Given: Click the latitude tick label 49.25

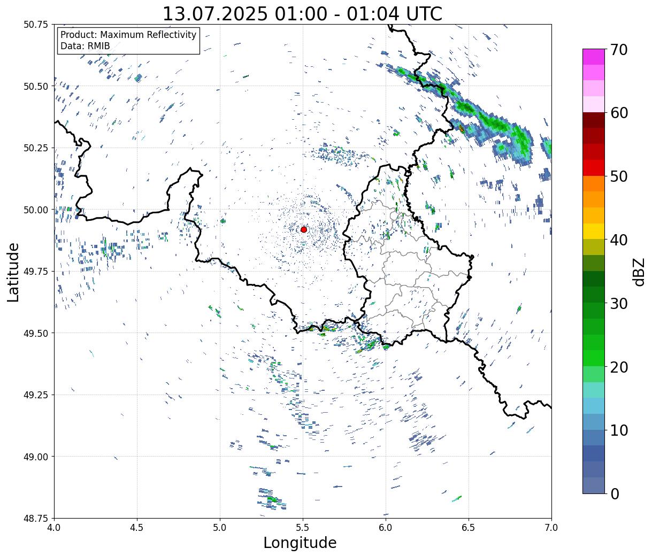Looking at the screenshot, I should coord(36,395).
